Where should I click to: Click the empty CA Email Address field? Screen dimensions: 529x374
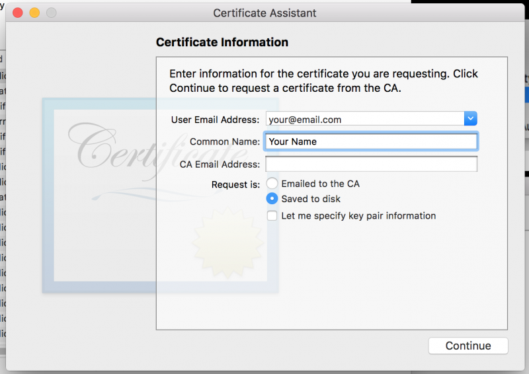click(371, 164)
